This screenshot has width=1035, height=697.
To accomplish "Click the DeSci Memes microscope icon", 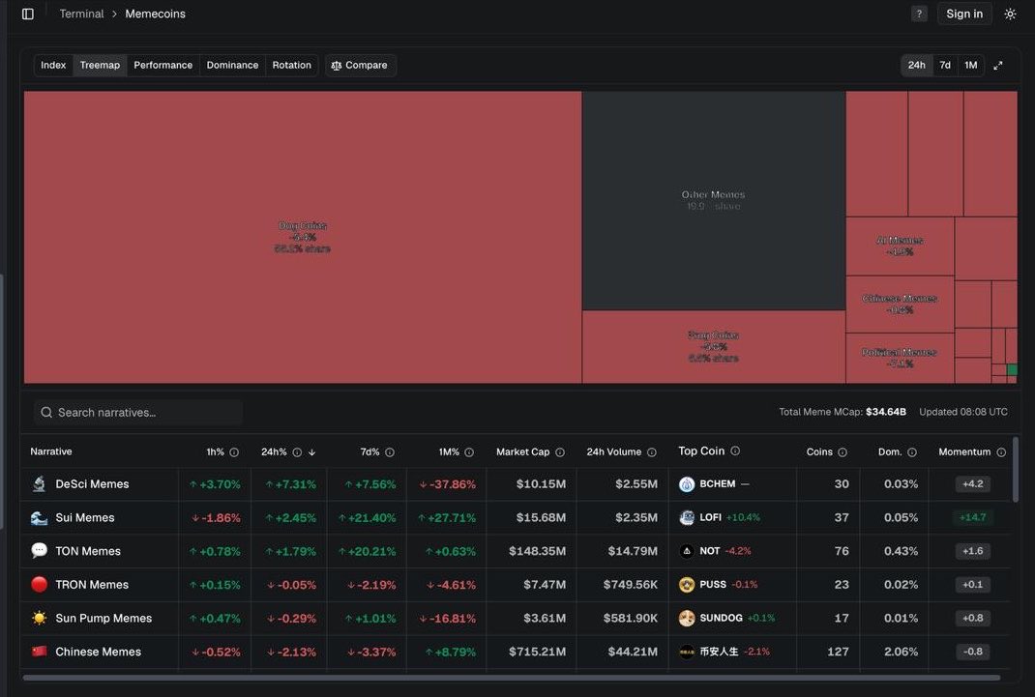I will (39, 484).
